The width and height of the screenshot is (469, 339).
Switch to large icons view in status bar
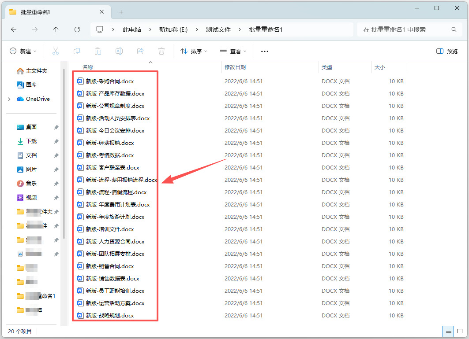460,332
